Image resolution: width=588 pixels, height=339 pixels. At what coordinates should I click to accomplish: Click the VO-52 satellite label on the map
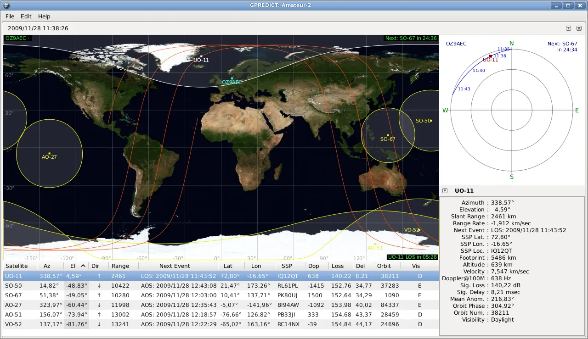[409, 230]
